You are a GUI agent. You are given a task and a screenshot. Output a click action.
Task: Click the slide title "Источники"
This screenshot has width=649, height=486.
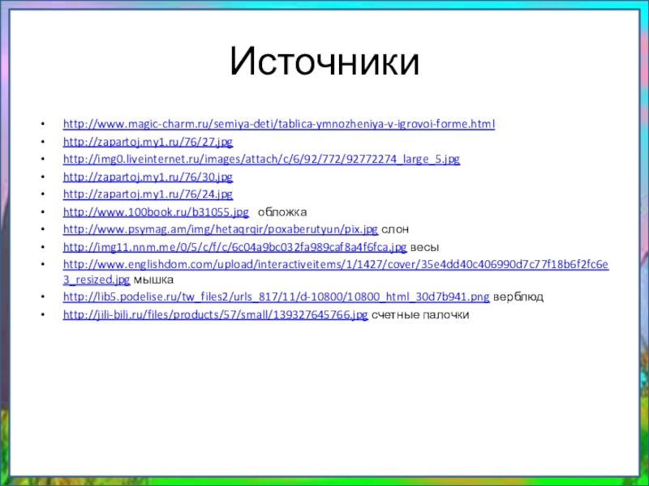(x=325, y=62)
